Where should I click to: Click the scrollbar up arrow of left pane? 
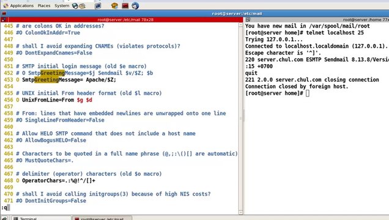click(x=240, y=25)
